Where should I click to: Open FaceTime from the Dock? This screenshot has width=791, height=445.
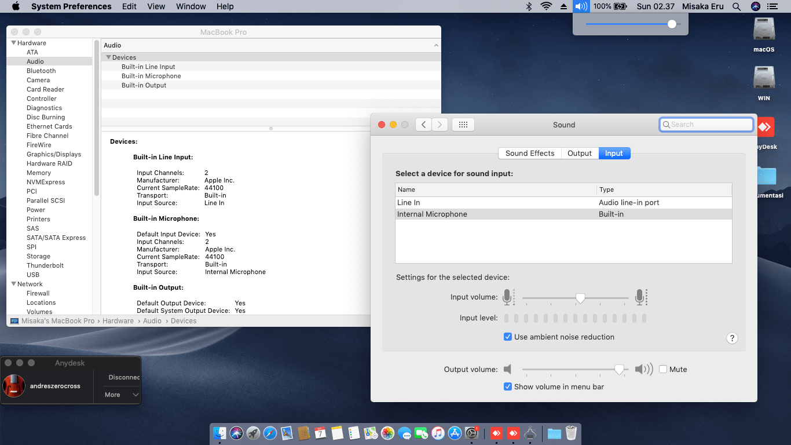[x=422, y=433]
